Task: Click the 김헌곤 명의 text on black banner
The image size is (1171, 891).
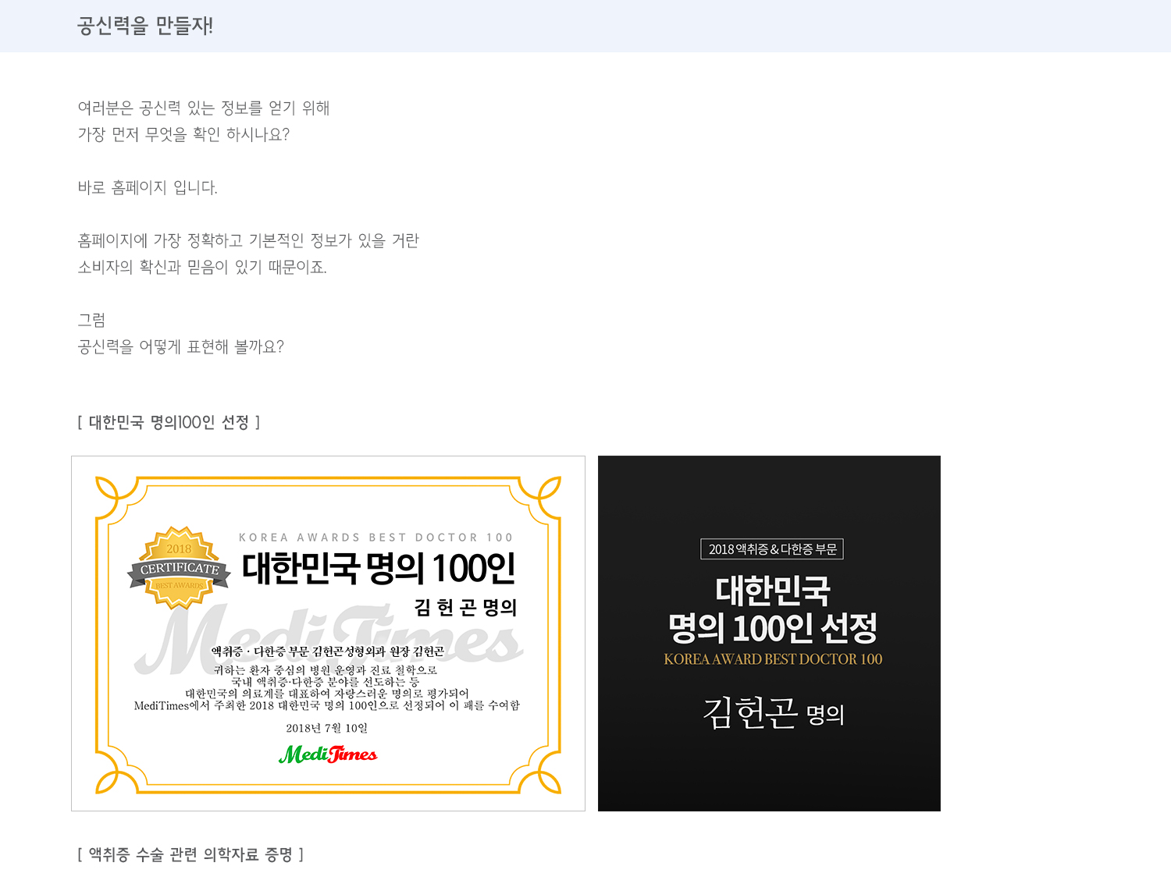Action: click(x=773, y=712)
